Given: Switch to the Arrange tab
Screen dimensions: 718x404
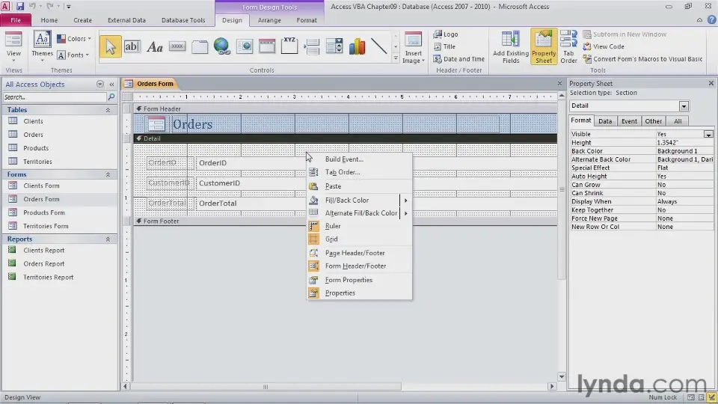Looking at the screenshot, I should (x=269, y=20).
